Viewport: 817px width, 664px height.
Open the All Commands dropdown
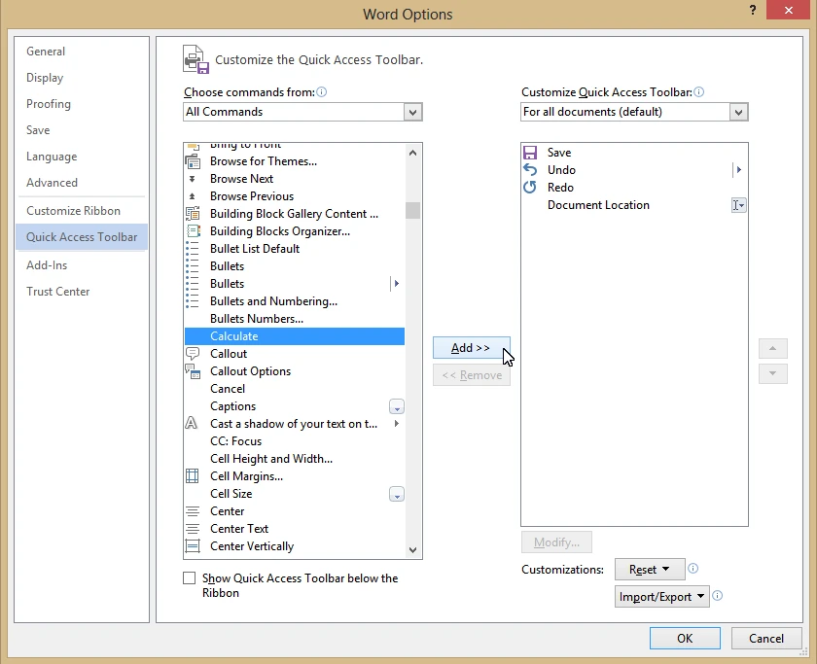[413, 113]
